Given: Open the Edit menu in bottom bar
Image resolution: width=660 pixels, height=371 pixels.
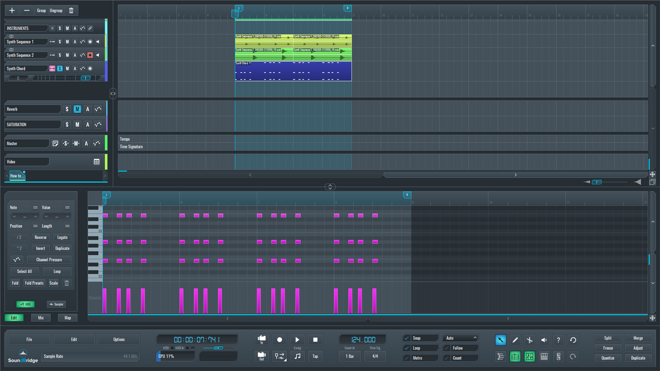Looking at the screenshot, I should coord(74,339).
